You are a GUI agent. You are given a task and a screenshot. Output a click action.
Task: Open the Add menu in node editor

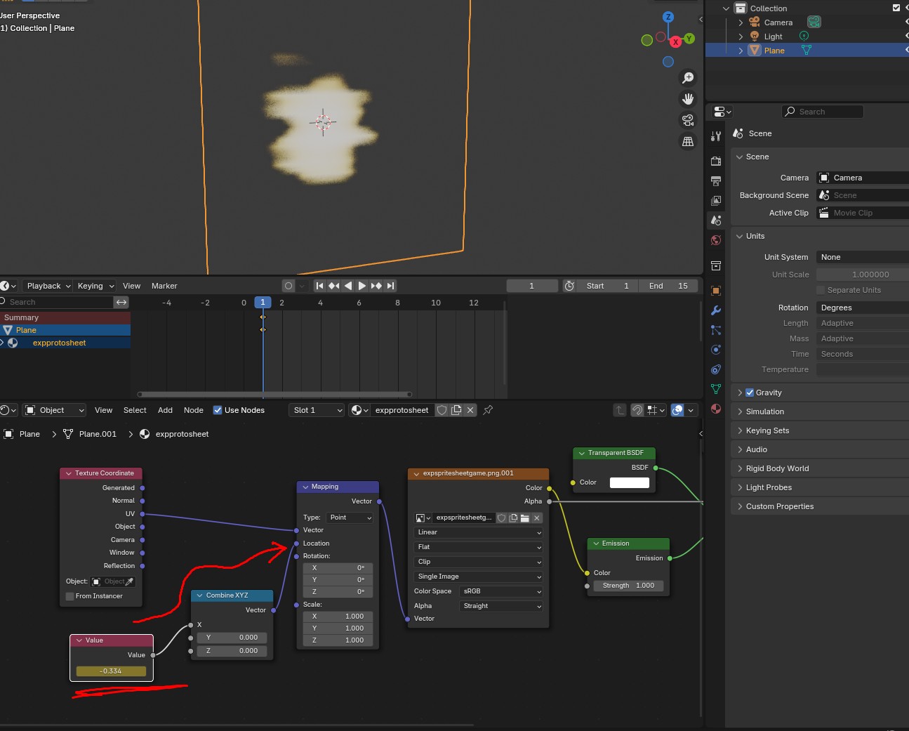point(165,410)
